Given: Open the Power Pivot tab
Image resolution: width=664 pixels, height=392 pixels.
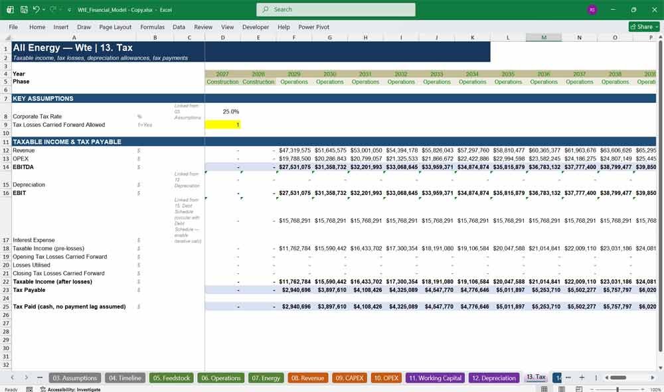Looking at the screenshot, I should pyautogui.click(x=313, y=27).
